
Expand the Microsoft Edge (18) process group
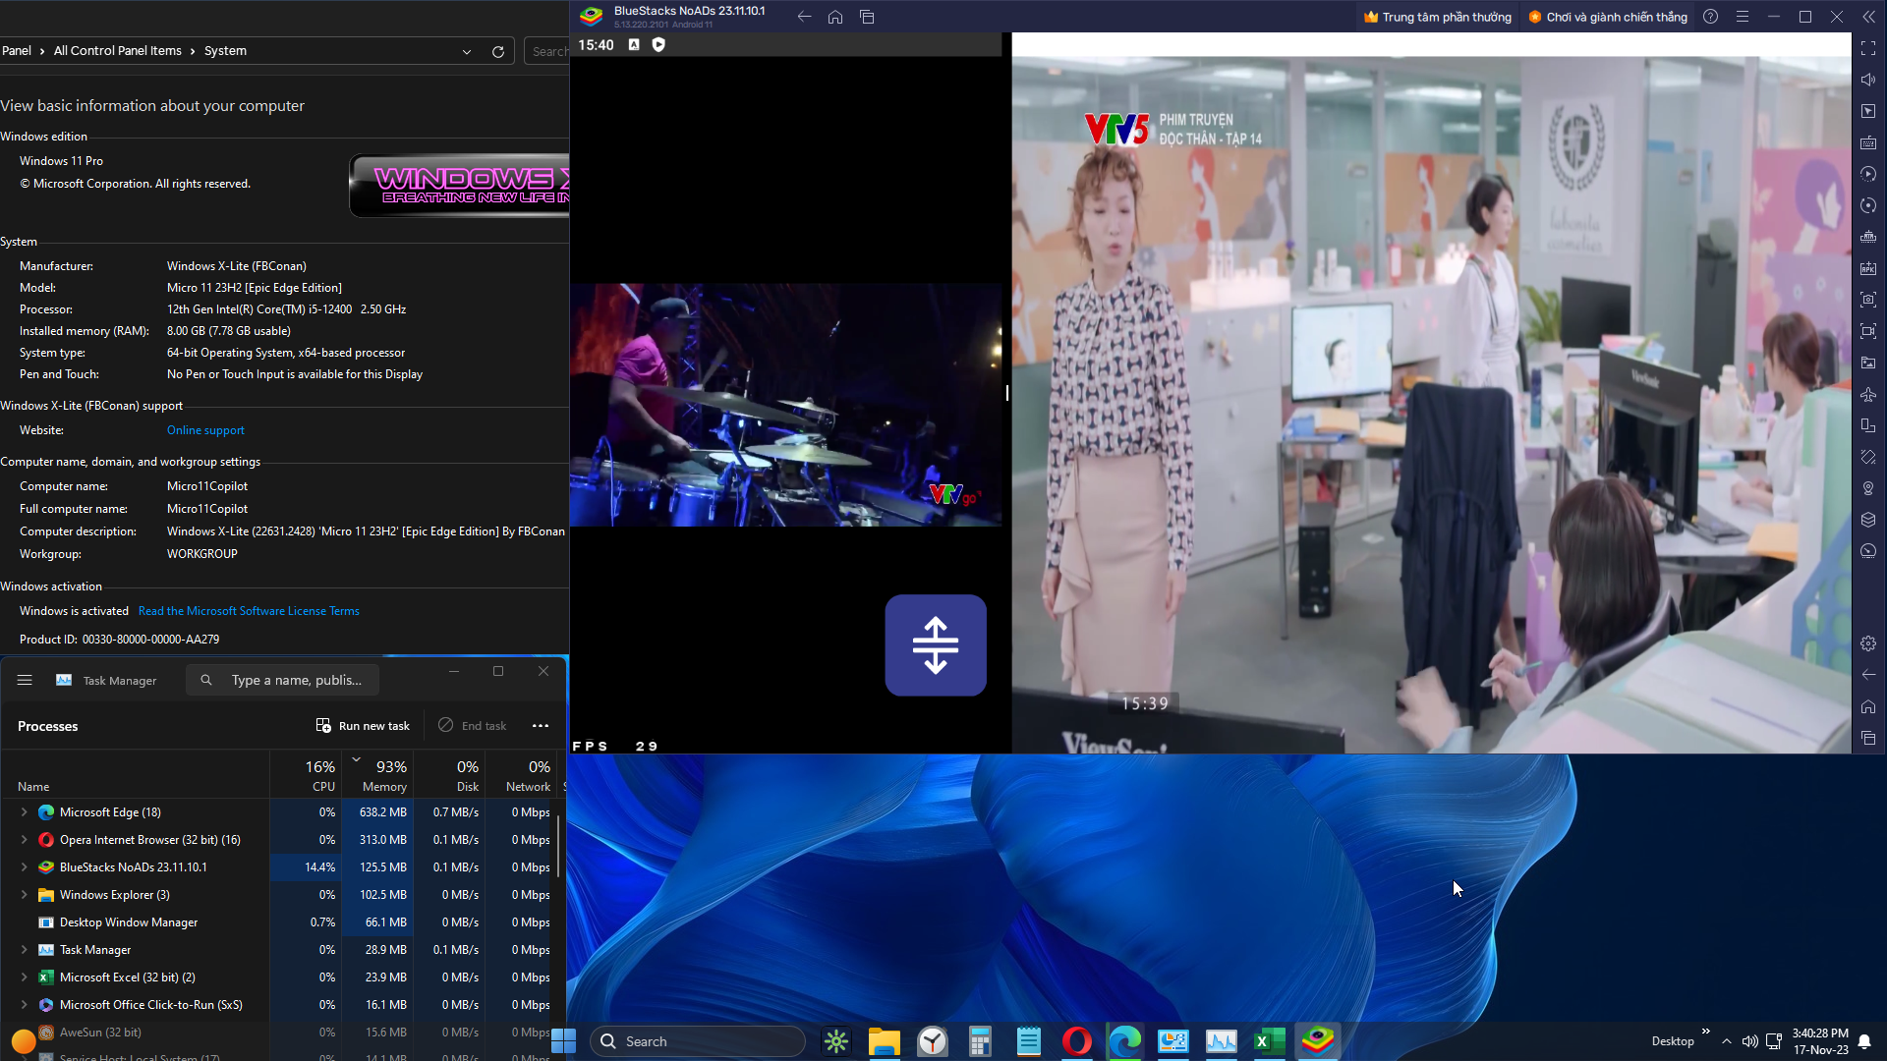click(24, 812)
